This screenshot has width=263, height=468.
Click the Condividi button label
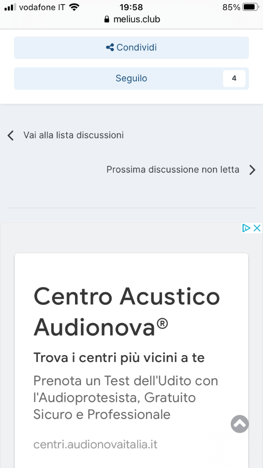[137, 48]
